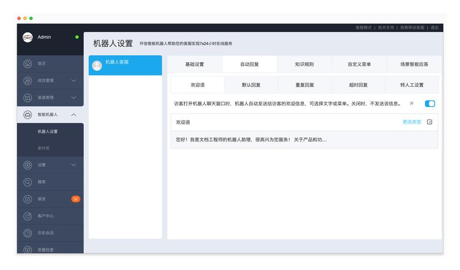Click the 智能机器人 robot icon
This screenshot has width=460, height=270.
pos(28,114)
